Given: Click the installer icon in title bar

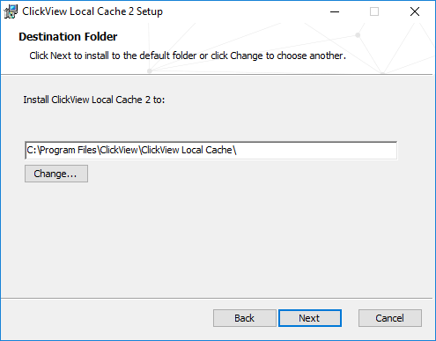Looking at the screenshot, I should pos(11,11).
